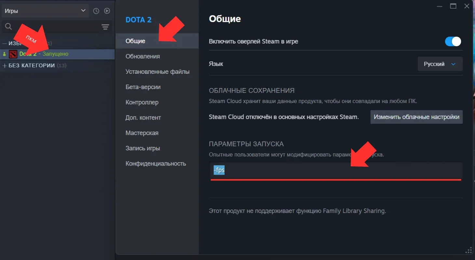Open the recent activity clock icon
The height and width of the screenshot is (260, 475).
pos(96,11)
